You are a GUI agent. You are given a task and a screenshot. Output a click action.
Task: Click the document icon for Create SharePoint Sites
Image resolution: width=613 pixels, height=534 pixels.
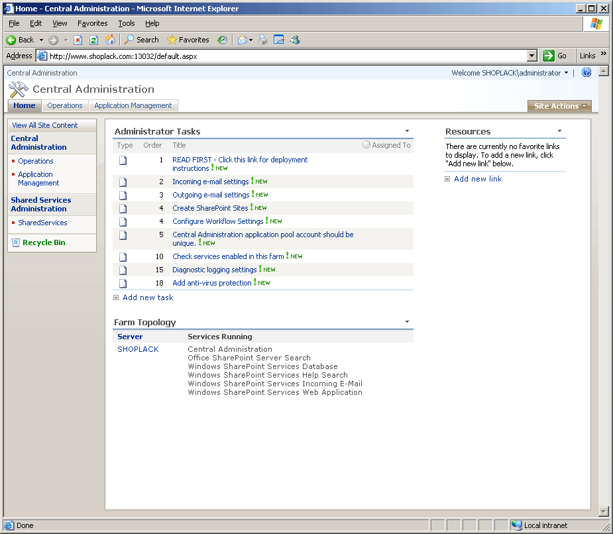(123, 209)
